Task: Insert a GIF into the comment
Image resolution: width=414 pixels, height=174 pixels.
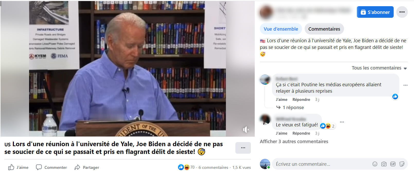Action: point(393,164)
